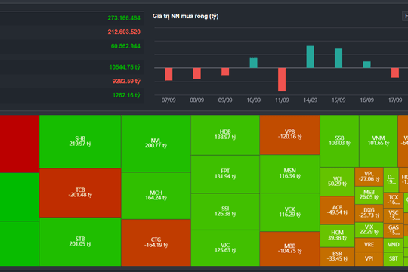The width and height of the screenshot is (408, 272).
Task: Click the green value 1262.16 tỷ
Action: point(126,95)
